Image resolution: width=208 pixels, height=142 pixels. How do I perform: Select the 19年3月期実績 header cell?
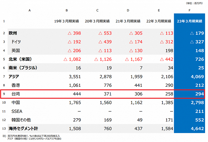click(67, 21)
